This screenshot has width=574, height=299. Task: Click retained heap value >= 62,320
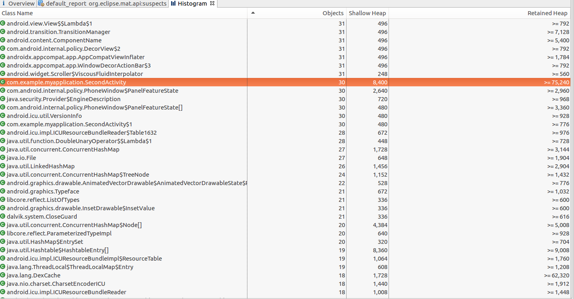[556, 275]
